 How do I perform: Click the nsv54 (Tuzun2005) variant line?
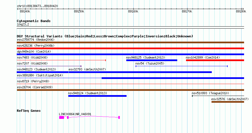tap(181, 66)
